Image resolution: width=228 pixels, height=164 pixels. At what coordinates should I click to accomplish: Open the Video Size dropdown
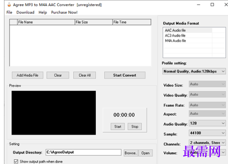tap(207, 84)
